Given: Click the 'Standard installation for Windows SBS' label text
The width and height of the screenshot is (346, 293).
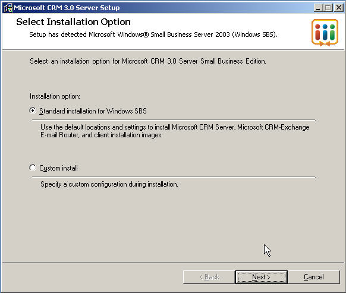Looking at the screenshot, I should 93,111.
